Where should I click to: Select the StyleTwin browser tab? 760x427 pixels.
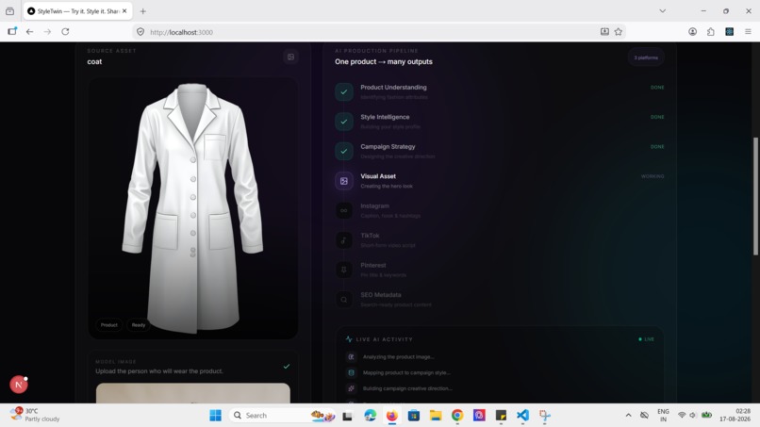point(77,11)
